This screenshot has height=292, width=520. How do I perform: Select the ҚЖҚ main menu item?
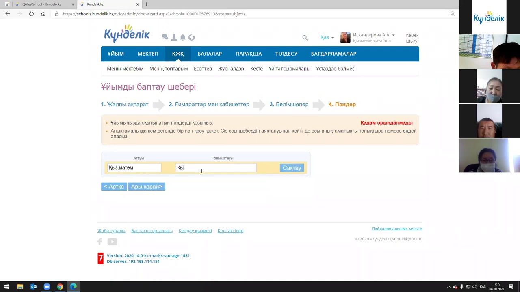click(178, 54)
